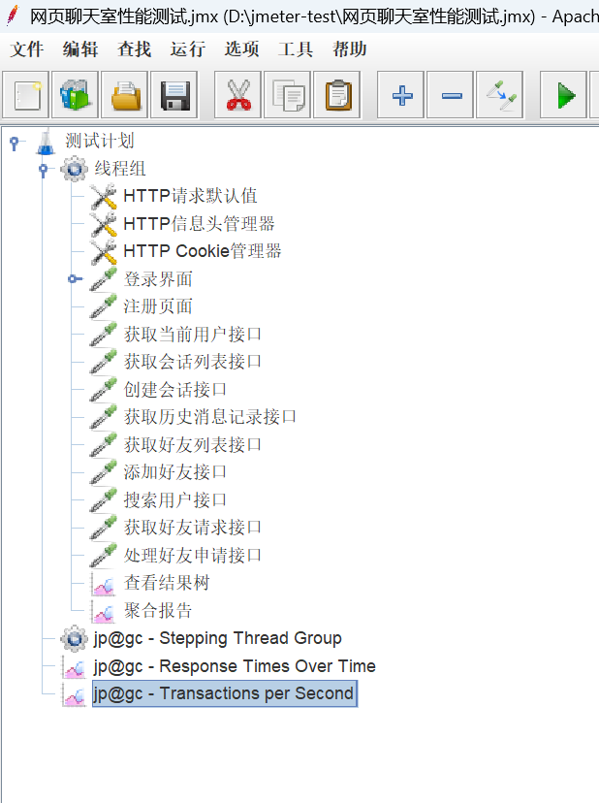Viewport: 599px width, 803px height.
Task: Select the 线程组 tree item
Action: [x=120, y=169]
